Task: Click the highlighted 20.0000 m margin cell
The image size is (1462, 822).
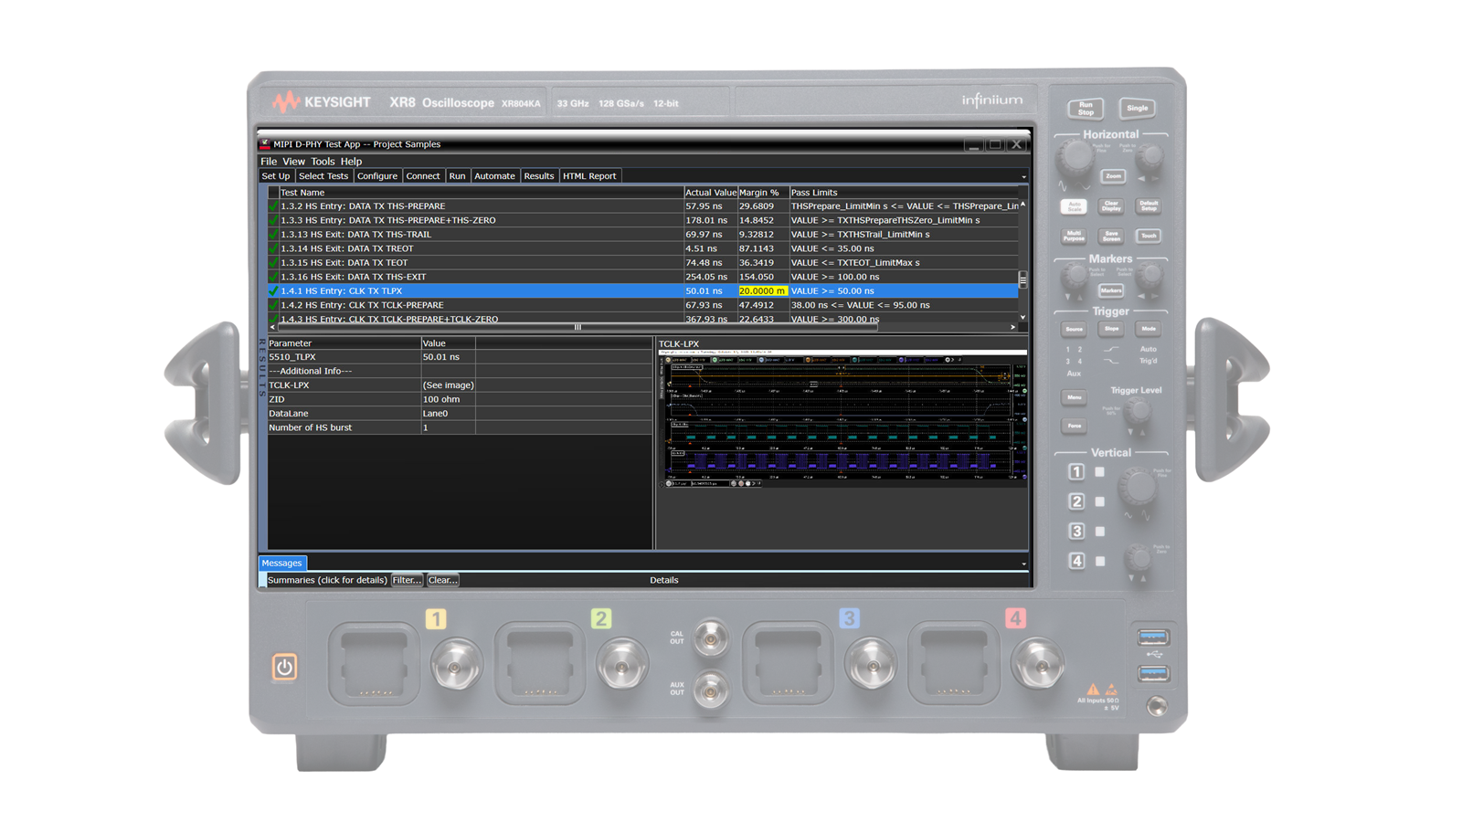Action: (x=763, y=291)
